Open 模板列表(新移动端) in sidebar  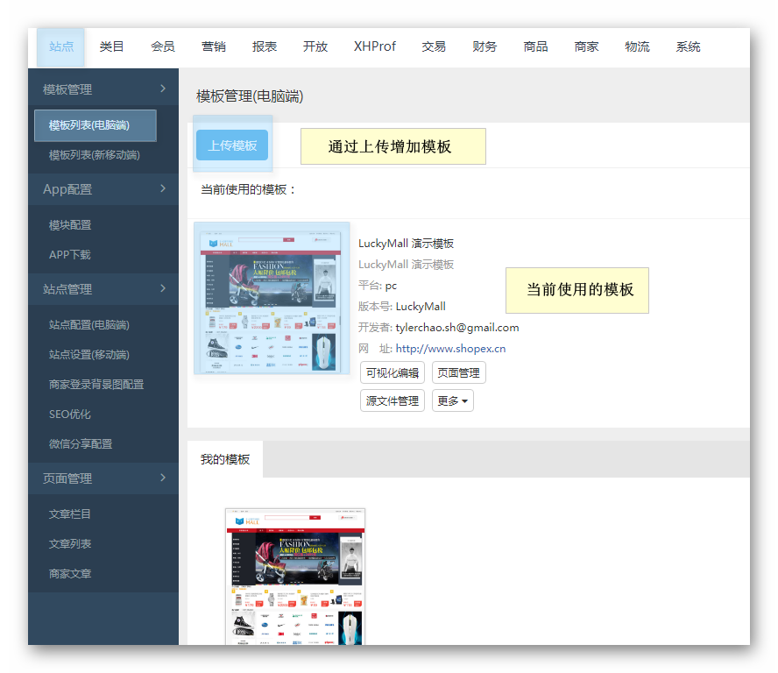pos(95,155)
